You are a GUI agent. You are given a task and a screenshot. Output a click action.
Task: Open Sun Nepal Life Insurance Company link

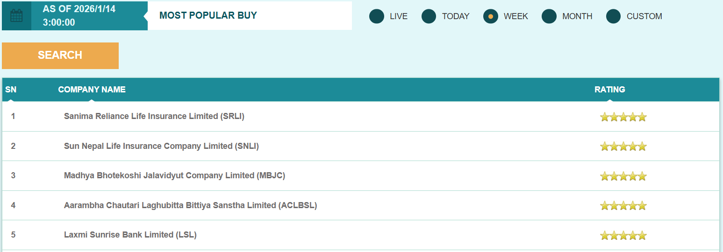(161, 146)
